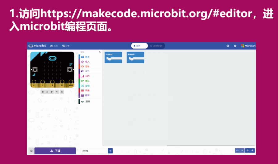Collapse the simulator panel toggle
This screenshot has width=278, height=164.
pyautogui.click(x=31, y=151)
